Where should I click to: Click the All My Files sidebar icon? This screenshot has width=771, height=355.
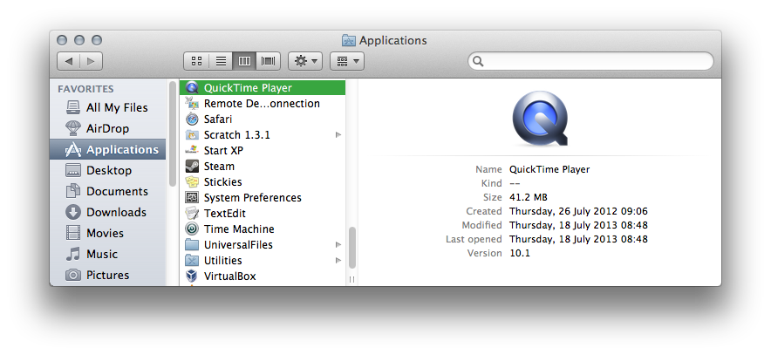click(73, 107)
